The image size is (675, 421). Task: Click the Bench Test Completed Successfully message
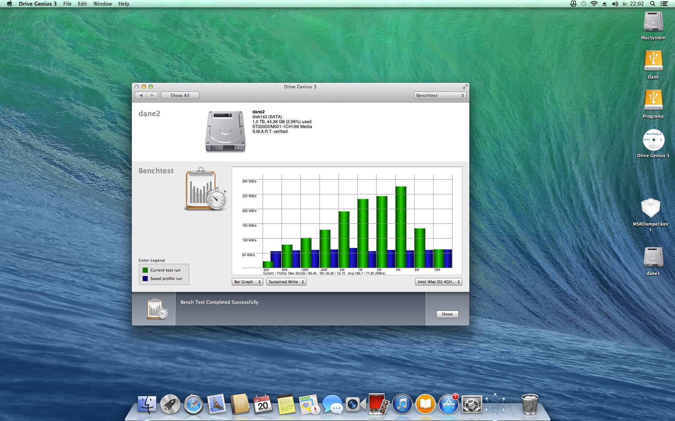pyautogui.click(x=219, y=302)
